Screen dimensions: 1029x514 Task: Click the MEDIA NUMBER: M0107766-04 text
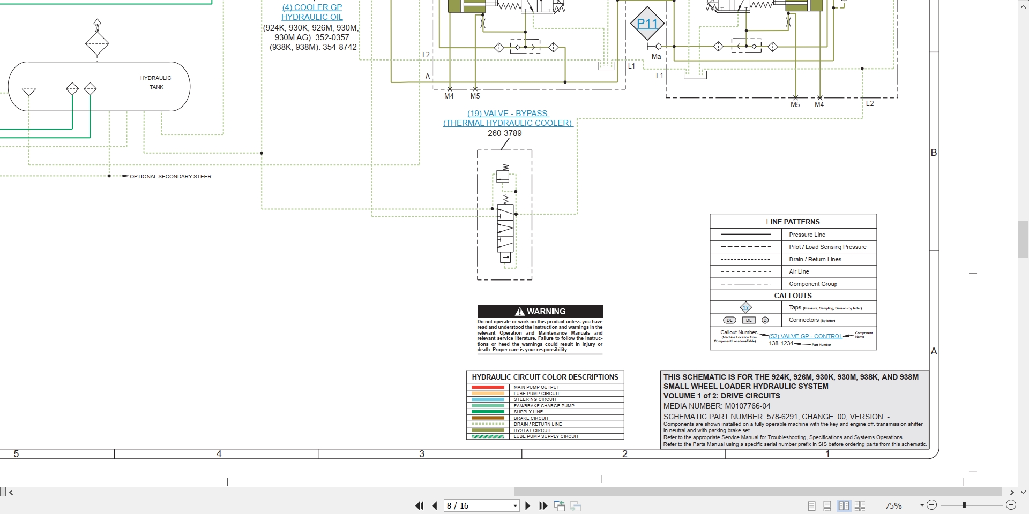[x=717, y=406]
